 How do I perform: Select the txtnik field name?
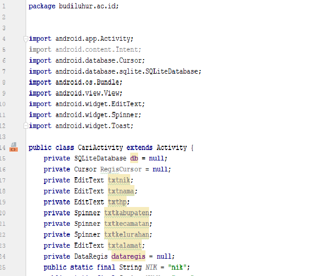point(119,180)
